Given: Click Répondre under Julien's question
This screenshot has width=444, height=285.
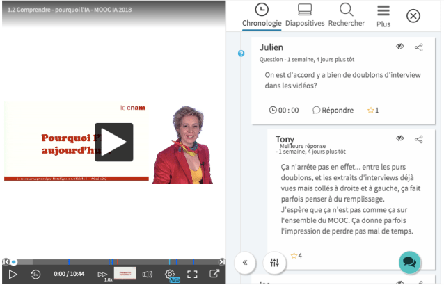Looking at the screenshot, I should point(333,110).
